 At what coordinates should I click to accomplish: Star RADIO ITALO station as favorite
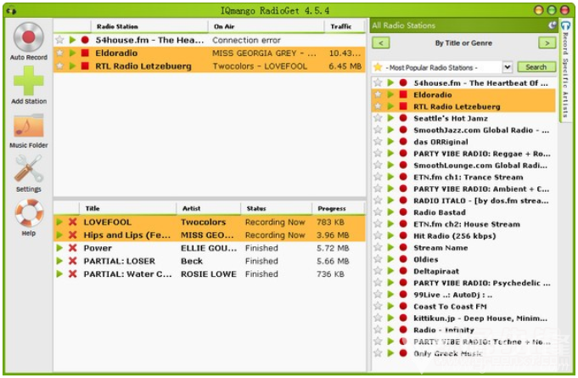tap(378, 200)
